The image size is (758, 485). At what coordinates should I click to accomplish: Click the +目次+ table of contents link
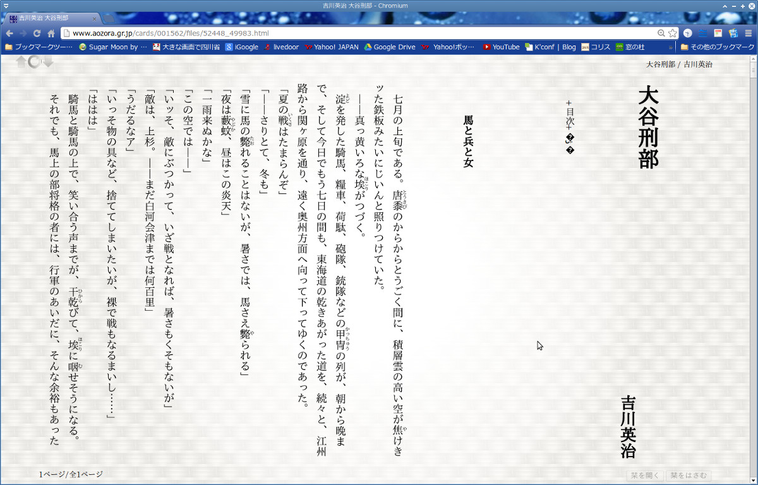tap(570, 115)
